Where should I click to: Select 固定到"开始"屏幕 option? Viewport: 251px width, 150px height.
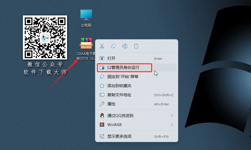point(136,77)
